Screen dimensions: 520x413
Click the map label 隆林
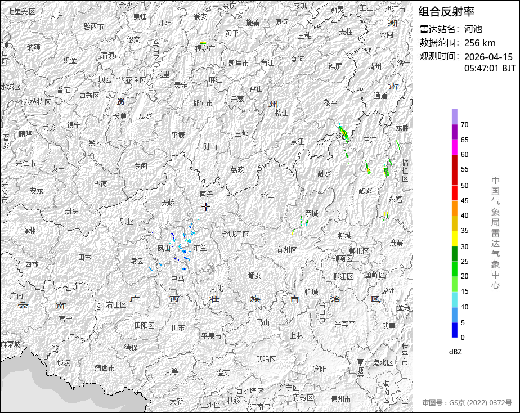[x=29, y=230]
